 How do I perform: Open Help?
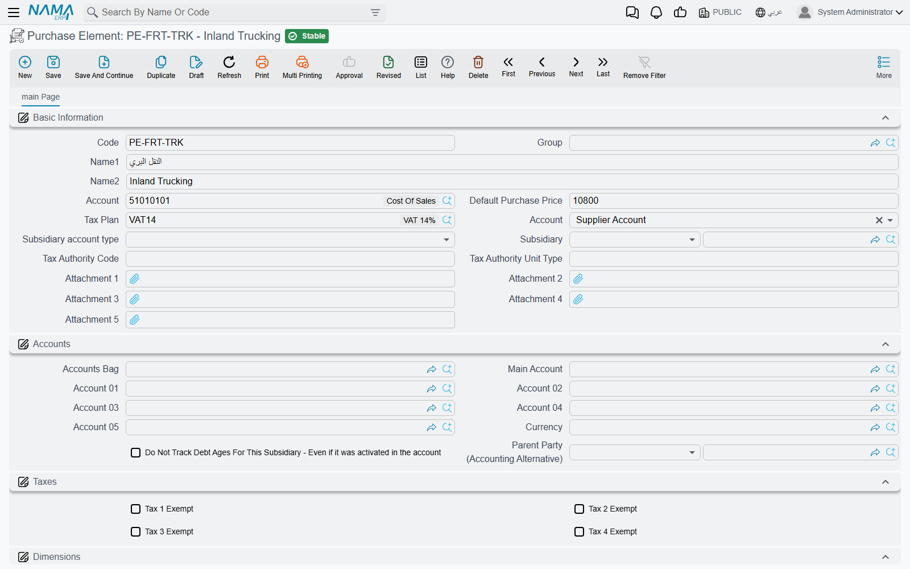pyautogui.click(x=448, y=67)
